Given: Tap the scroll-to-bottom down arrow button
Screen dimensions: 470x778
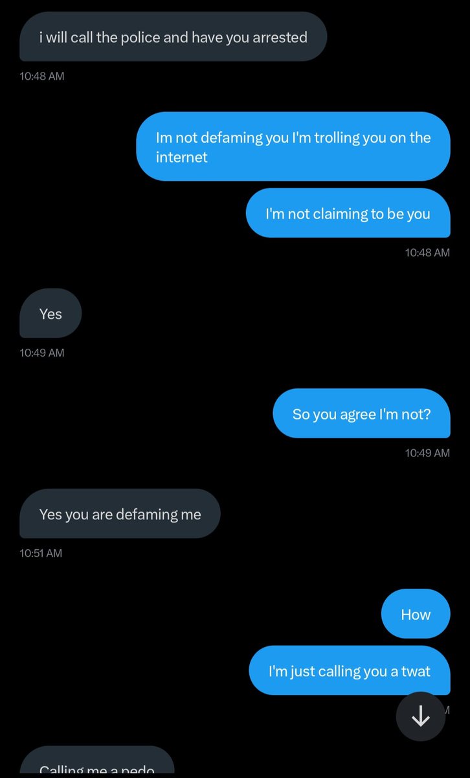Looking at the screenshot, I should pyautogui.click(x=421, y=716).
